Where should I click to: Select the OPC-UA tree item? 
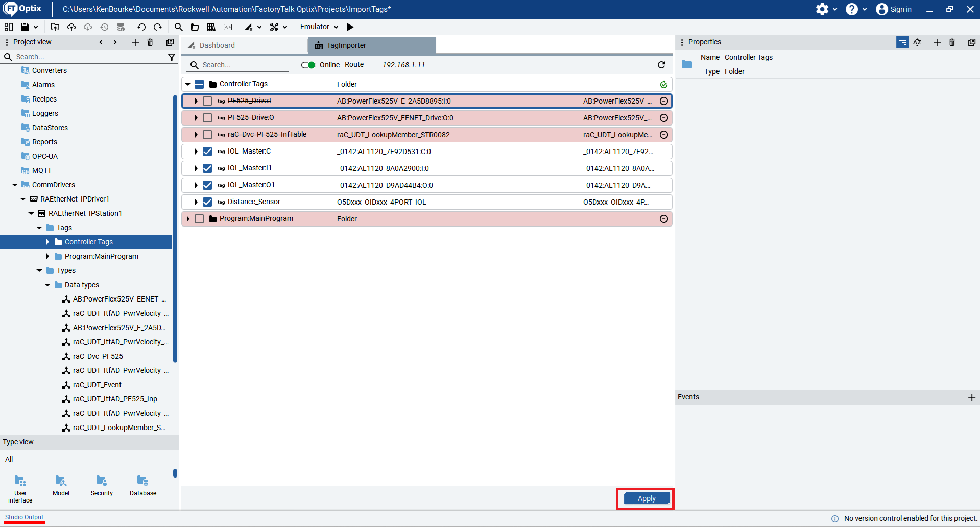tap(45, 156)
